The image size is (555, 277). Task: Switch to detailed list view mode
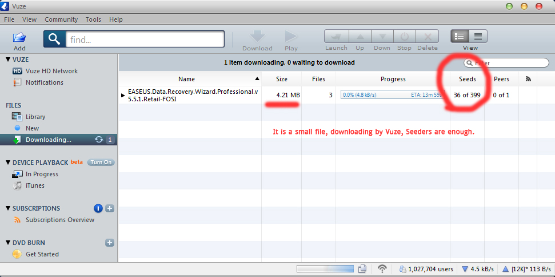point(460,36)
